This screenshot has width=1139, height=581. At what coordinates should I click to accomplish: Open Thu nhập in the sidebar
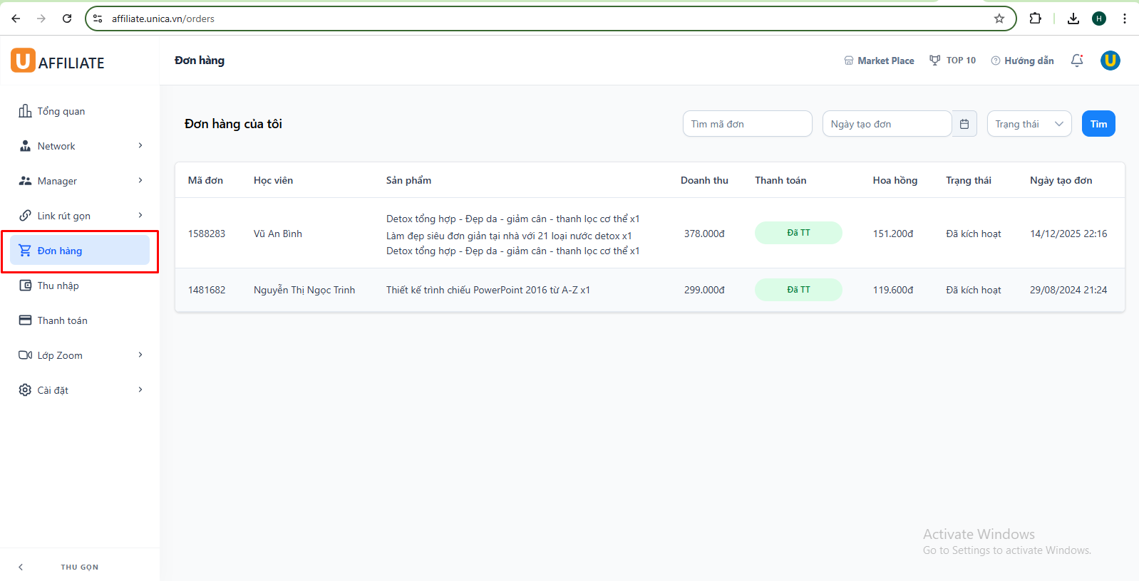pyautogui.click(x=58, y=286)
